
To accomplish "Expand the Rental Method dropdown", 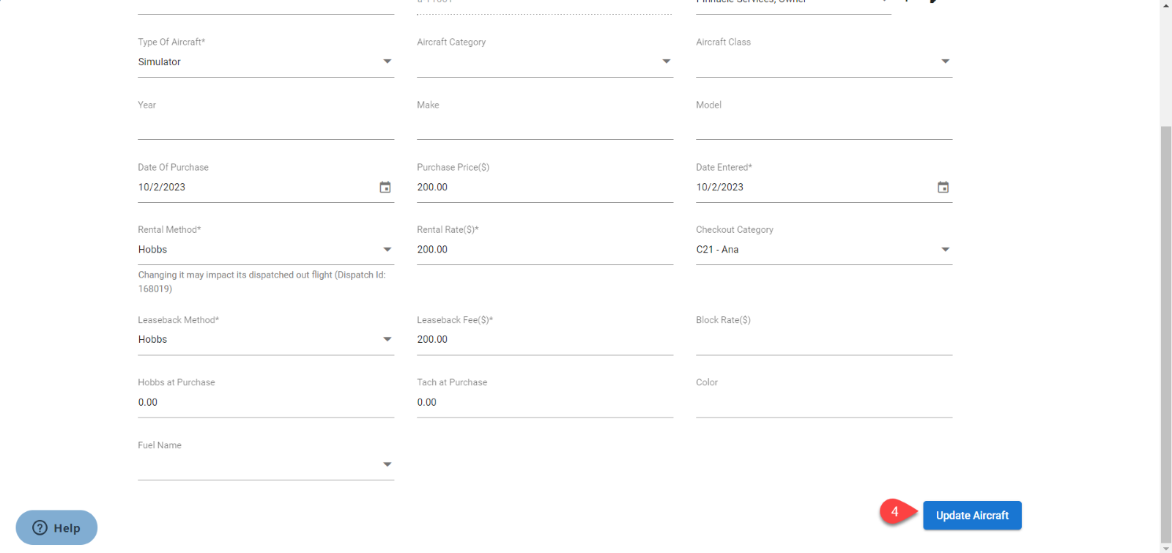I will point(387,250).
